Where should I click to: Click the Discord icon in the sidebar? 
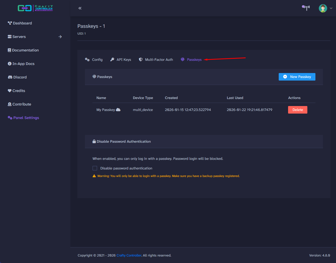[10, 77]
